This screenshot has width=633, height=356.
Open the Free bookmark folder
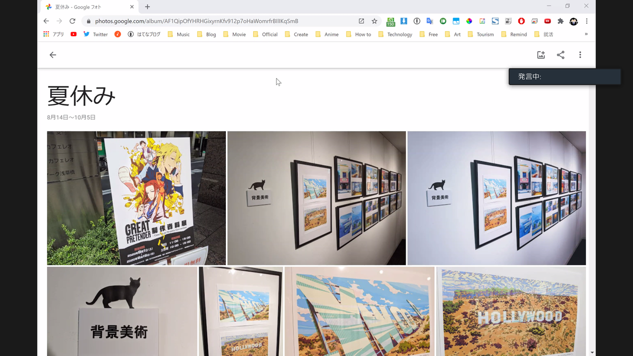point(428,34)
